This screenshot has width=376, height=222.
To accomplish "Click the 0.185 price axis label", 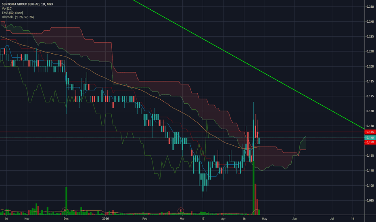I will point(370,82).
